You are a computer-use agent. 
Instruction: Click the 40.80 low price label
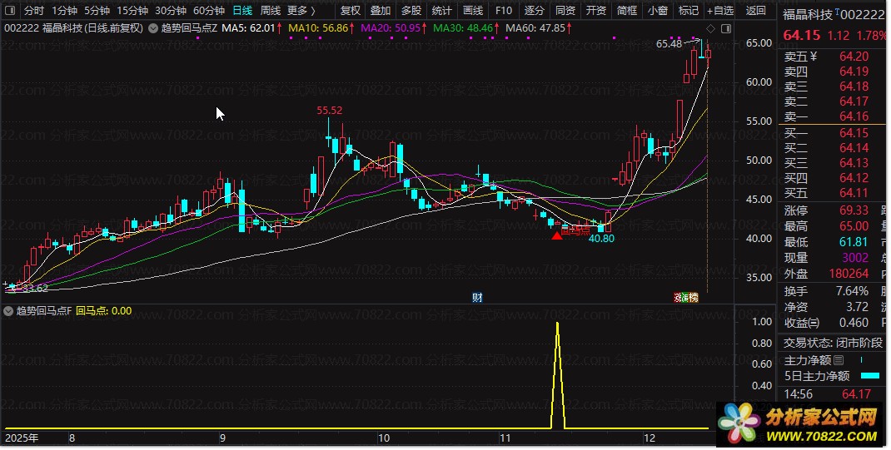tap(601, 239)
